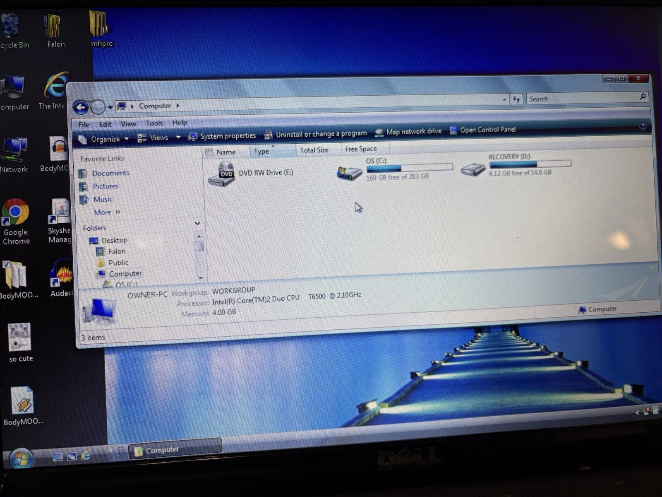The width and height of the screenshot is (662, 497).
Task: Click Open Control Panel
Action: tap(482, 130)
